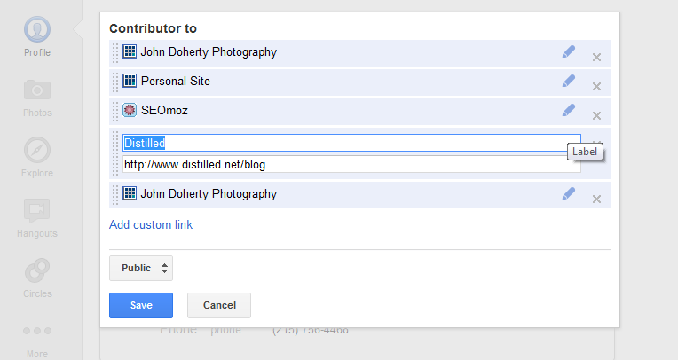
Task: Click the distilled.net/blog URL field
Action: pyautogui.click(x=351, y=164)
